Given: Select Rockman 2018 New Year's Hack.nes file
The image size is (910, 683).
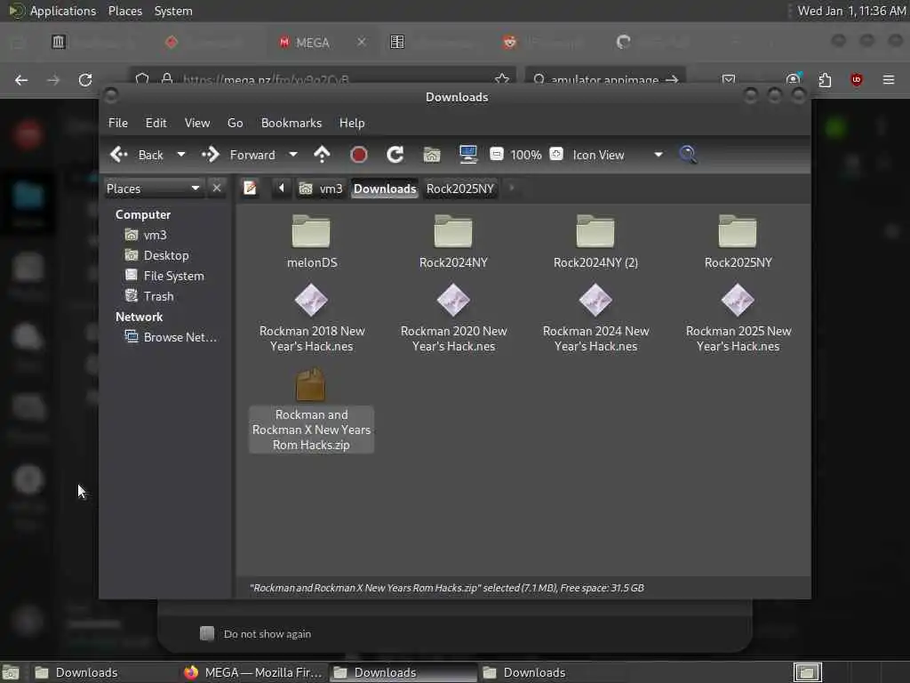Looking at the screenshot, I should (x=312, y=318).
